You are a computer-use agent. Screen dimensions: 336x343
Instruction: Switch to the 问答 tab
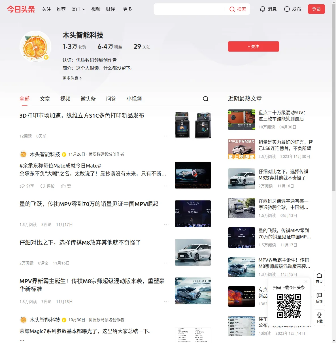[111, 99]
